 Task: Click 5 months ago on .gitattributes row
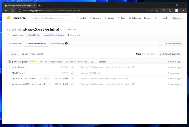click(x=174, y=67)
